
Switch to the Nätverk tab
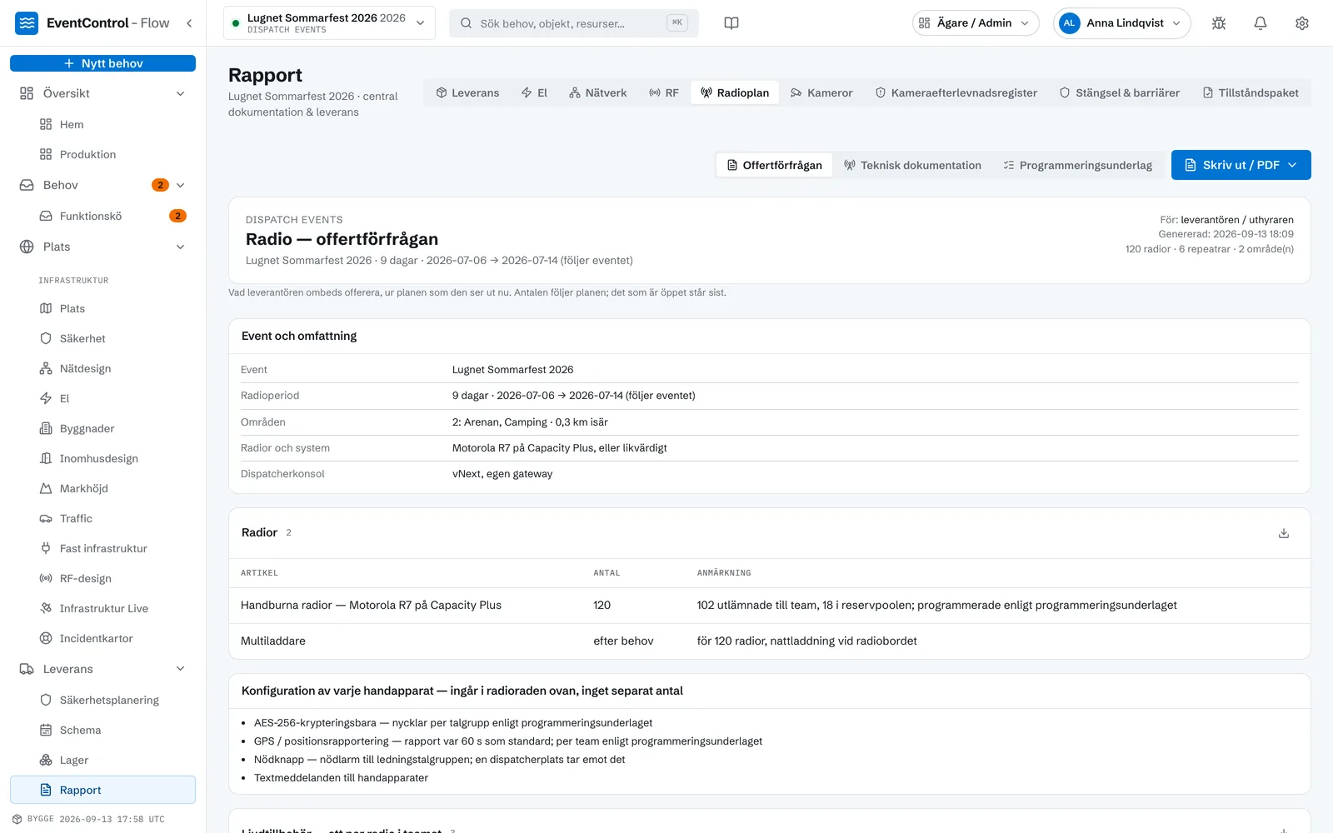(x=598, y=92)
